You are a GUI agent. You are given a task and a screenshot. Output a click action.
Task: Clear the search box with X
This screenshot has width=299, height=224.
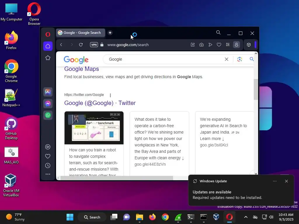tap(227, 59)
